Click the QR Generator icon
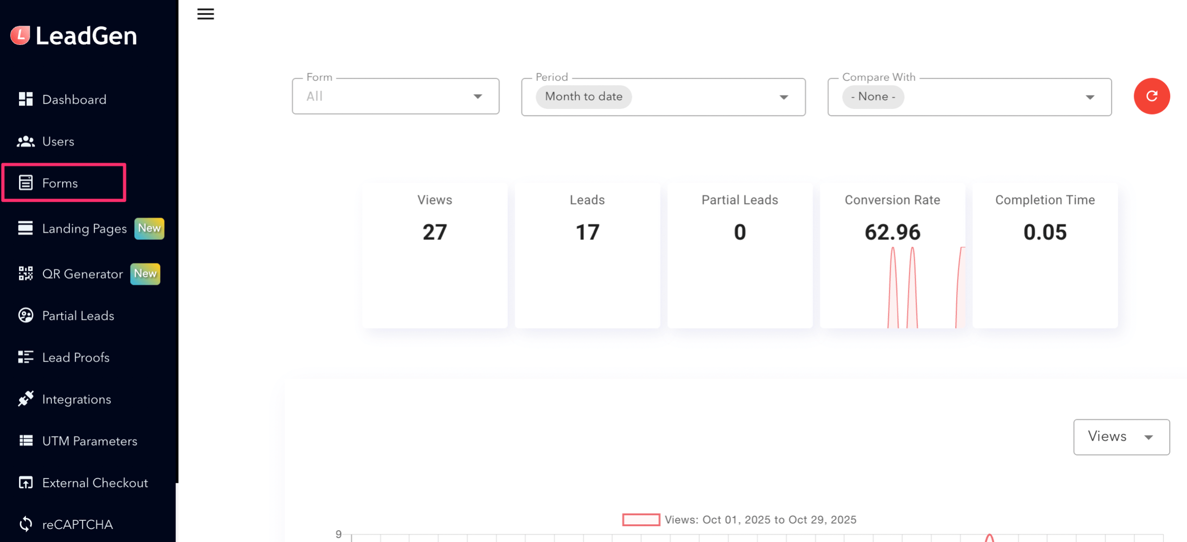Viewport: 1187px width, 542px height. pos(26,274)
